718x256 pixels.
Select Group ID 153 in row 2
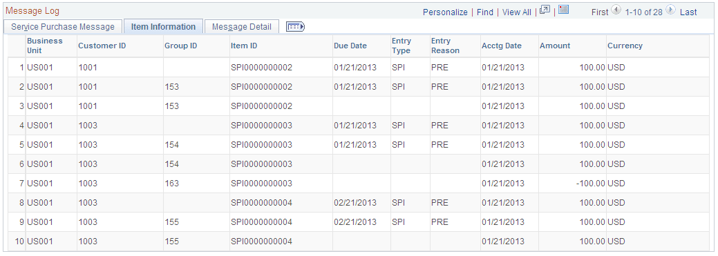click(171, 87)
